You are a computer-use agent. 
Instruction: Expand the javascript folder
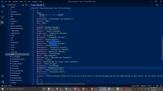14,52
